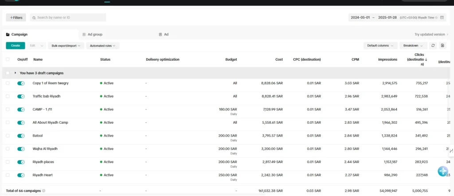Open the calendar icon in date range
This screenshot has height=196, width=454.
tap(442, 17)
